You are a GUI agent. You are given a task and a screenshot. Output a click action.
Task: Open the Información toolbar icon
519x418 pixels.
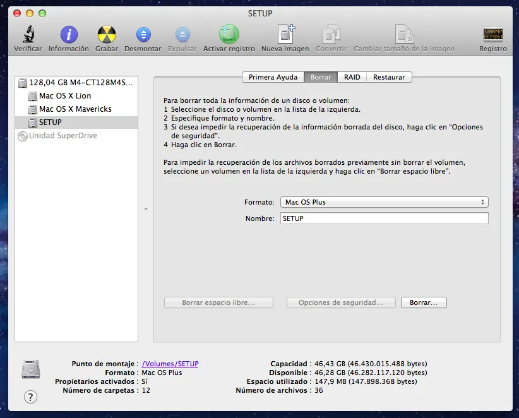(x=69, y=35)
